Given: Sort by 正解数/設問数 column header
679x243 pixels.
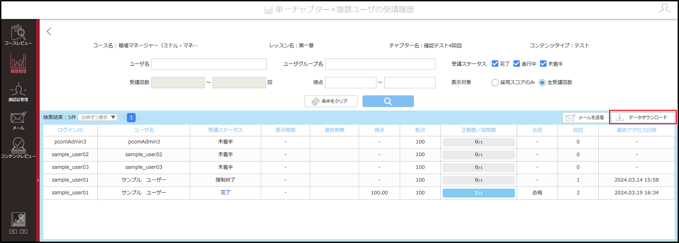Looking at the screenshot, I should pos(479,130).
